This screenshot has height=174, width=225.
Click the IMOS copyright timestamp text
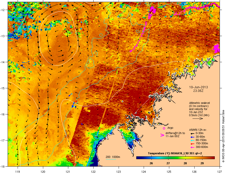pos(223,136)
